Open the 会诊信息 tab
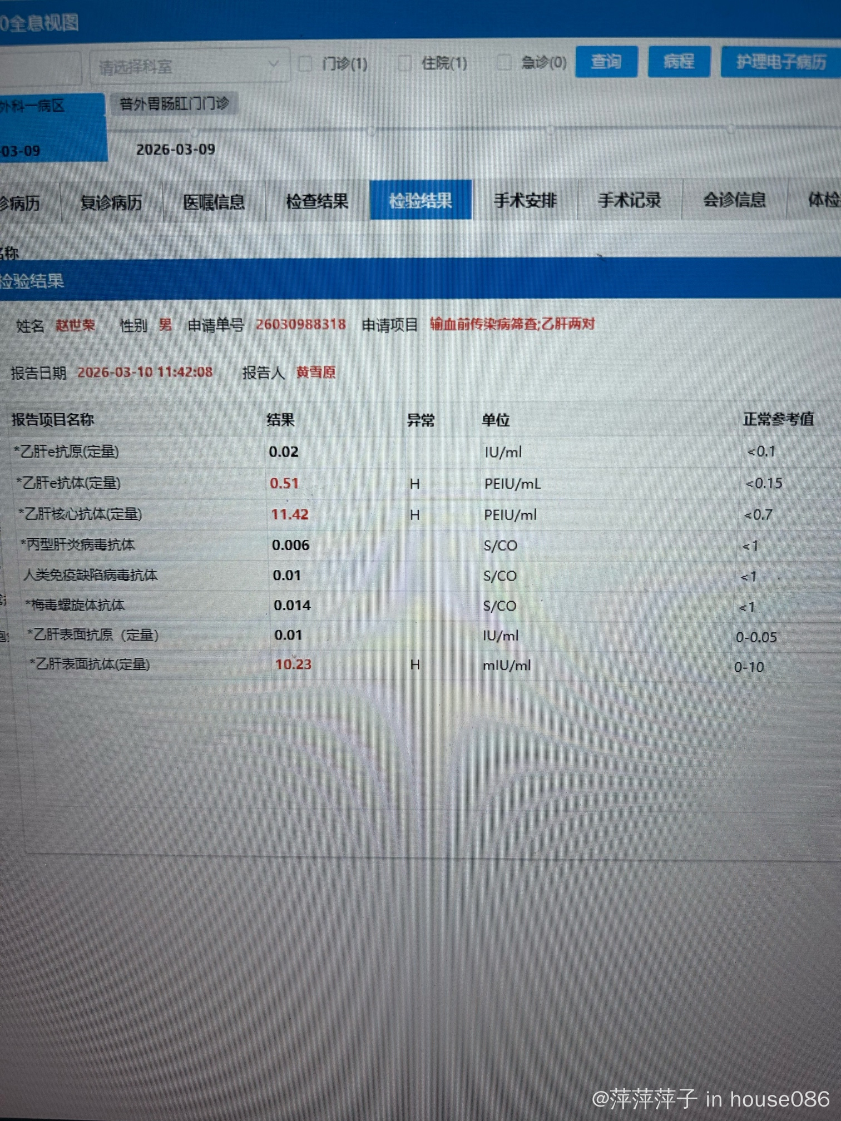The image size is (841, 1121). coord(734,199)
